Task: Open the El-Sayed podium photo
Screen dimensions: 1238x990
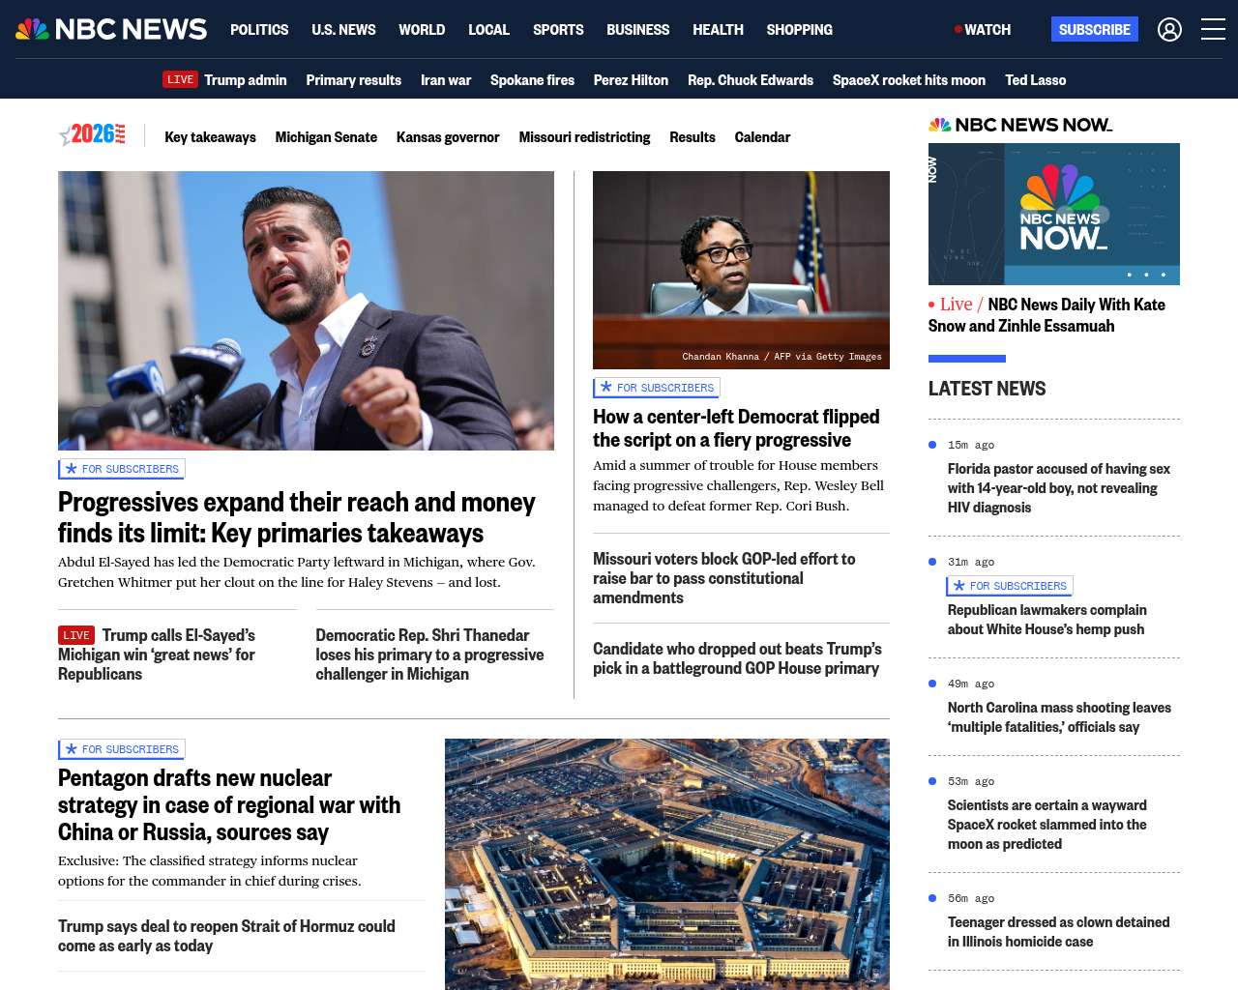Action: pyautogui.click(x=306, y=310)
